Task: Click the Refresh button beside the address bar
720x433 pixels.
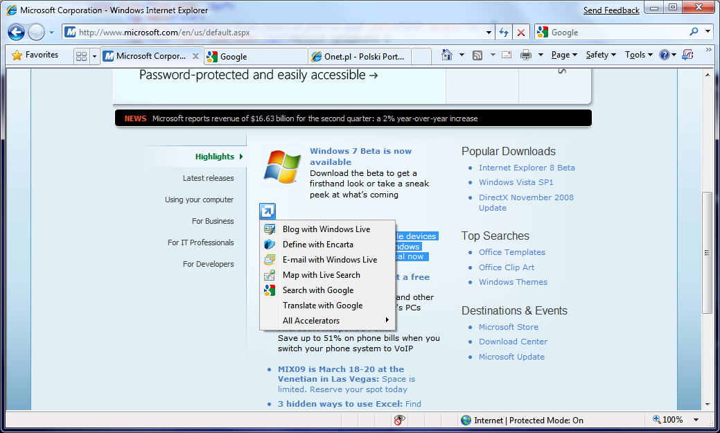Action: tap(504, 32)
